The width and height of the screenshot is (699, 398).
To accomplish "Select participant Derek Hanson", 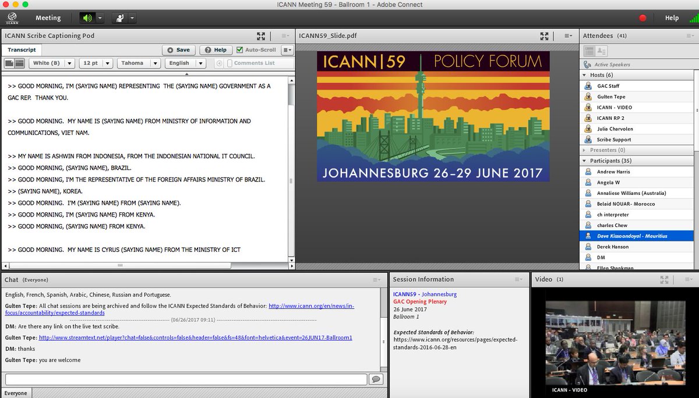I will coord(637,247).
